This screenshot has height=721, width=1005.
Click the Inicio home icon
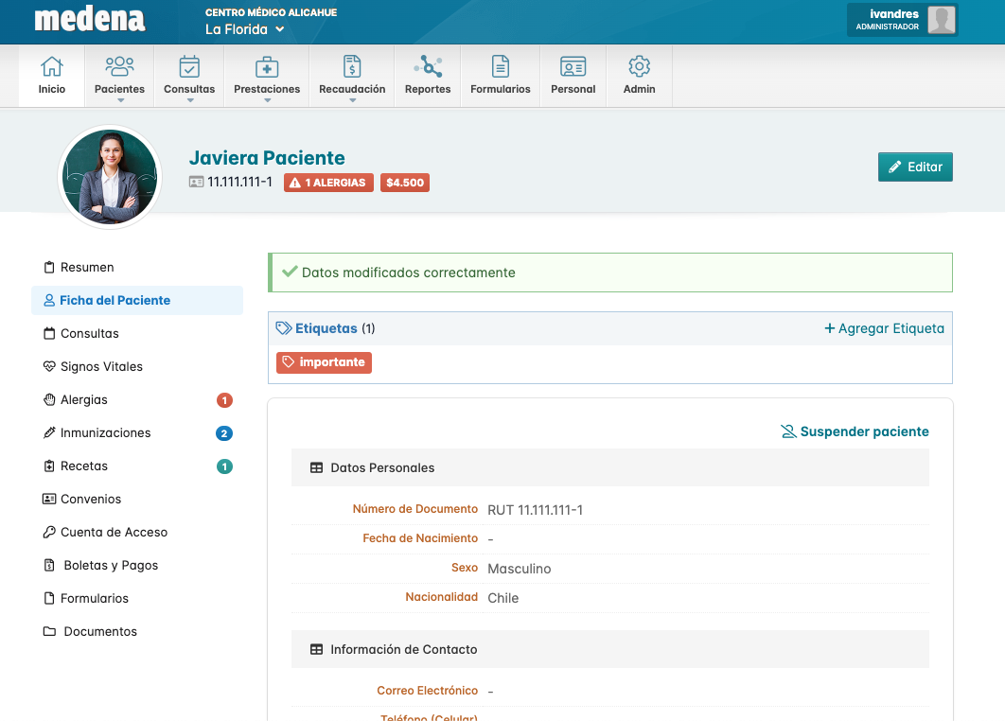(x=52, y=67)
